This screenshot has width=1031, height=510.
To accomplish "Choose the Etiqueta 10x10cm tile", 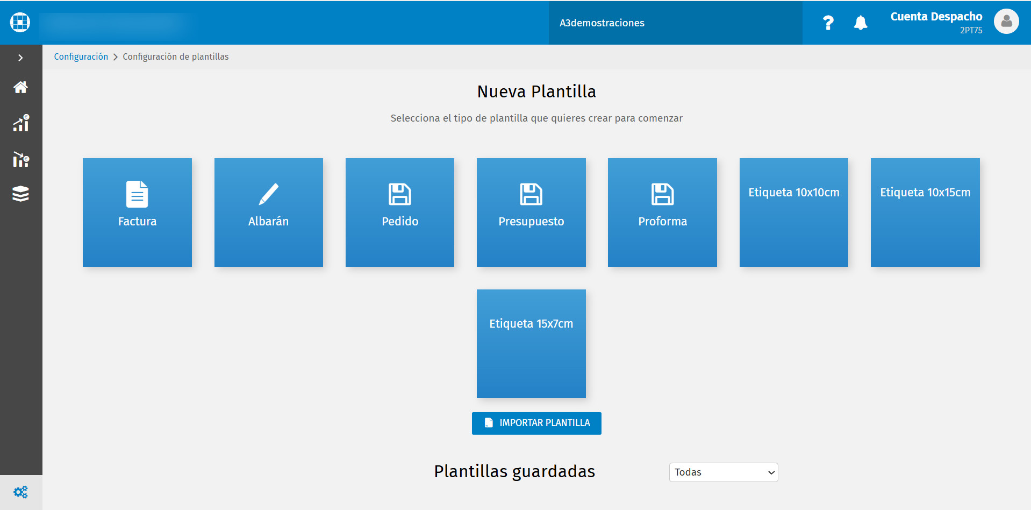I will click(x=794, y=212).
